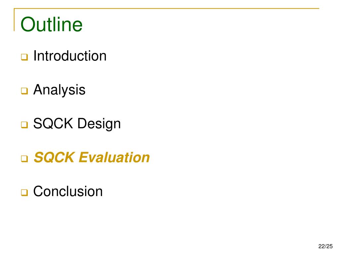Click the capital A of Analysis

click(x=39, y=89)
